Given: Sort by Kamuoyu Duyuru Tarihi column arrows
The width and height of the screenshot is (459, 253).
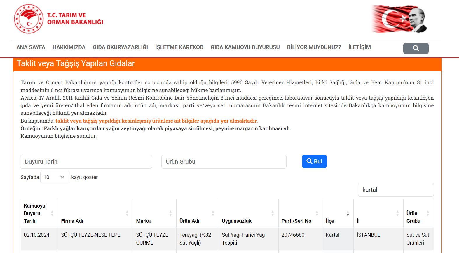Looking at the screenshot, I should click(52, 213).
